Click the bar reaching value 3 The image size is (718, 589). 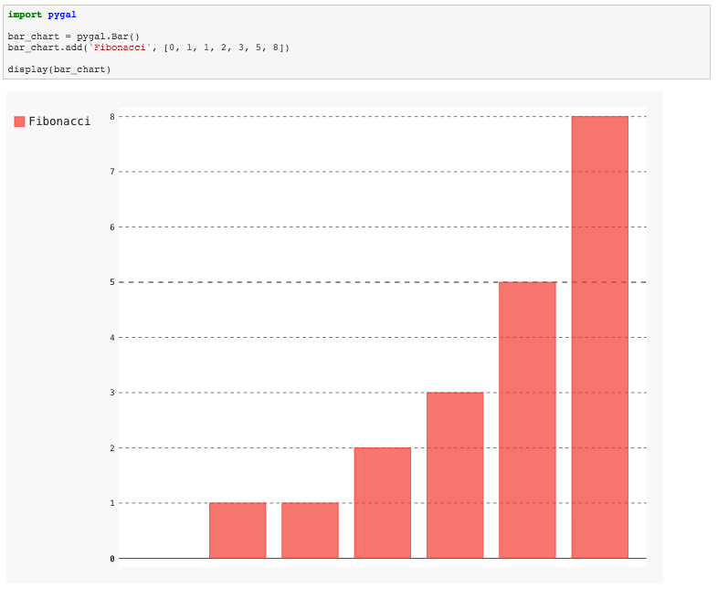tap(455, 475)
